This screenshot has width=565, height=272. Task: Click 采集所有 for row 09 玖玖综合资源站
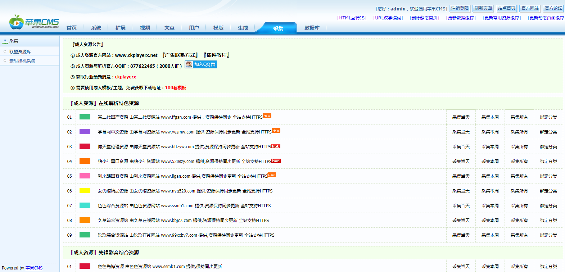519,235
